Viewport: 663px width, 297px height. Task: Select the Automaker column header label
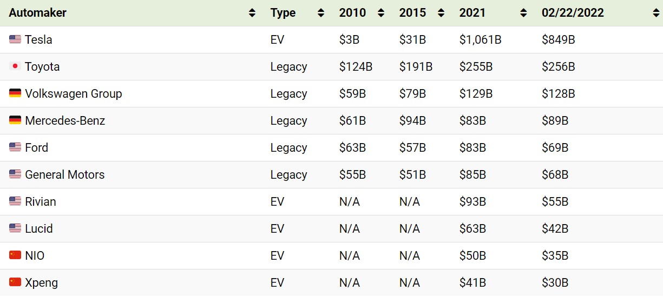pos(38,13)
